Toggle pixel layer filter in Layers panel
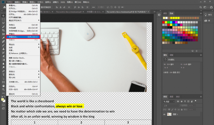Image resolution: width=214 pixels, height=125 pixels. [178, 101]
